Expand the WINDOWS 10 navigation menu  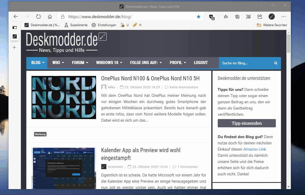tap(109, 63)
